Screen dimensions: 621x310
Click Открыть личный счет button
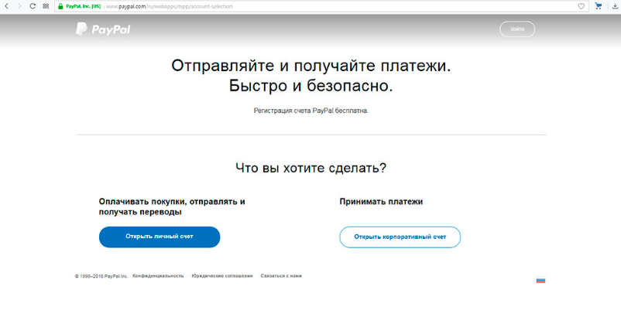pos(160,237)
